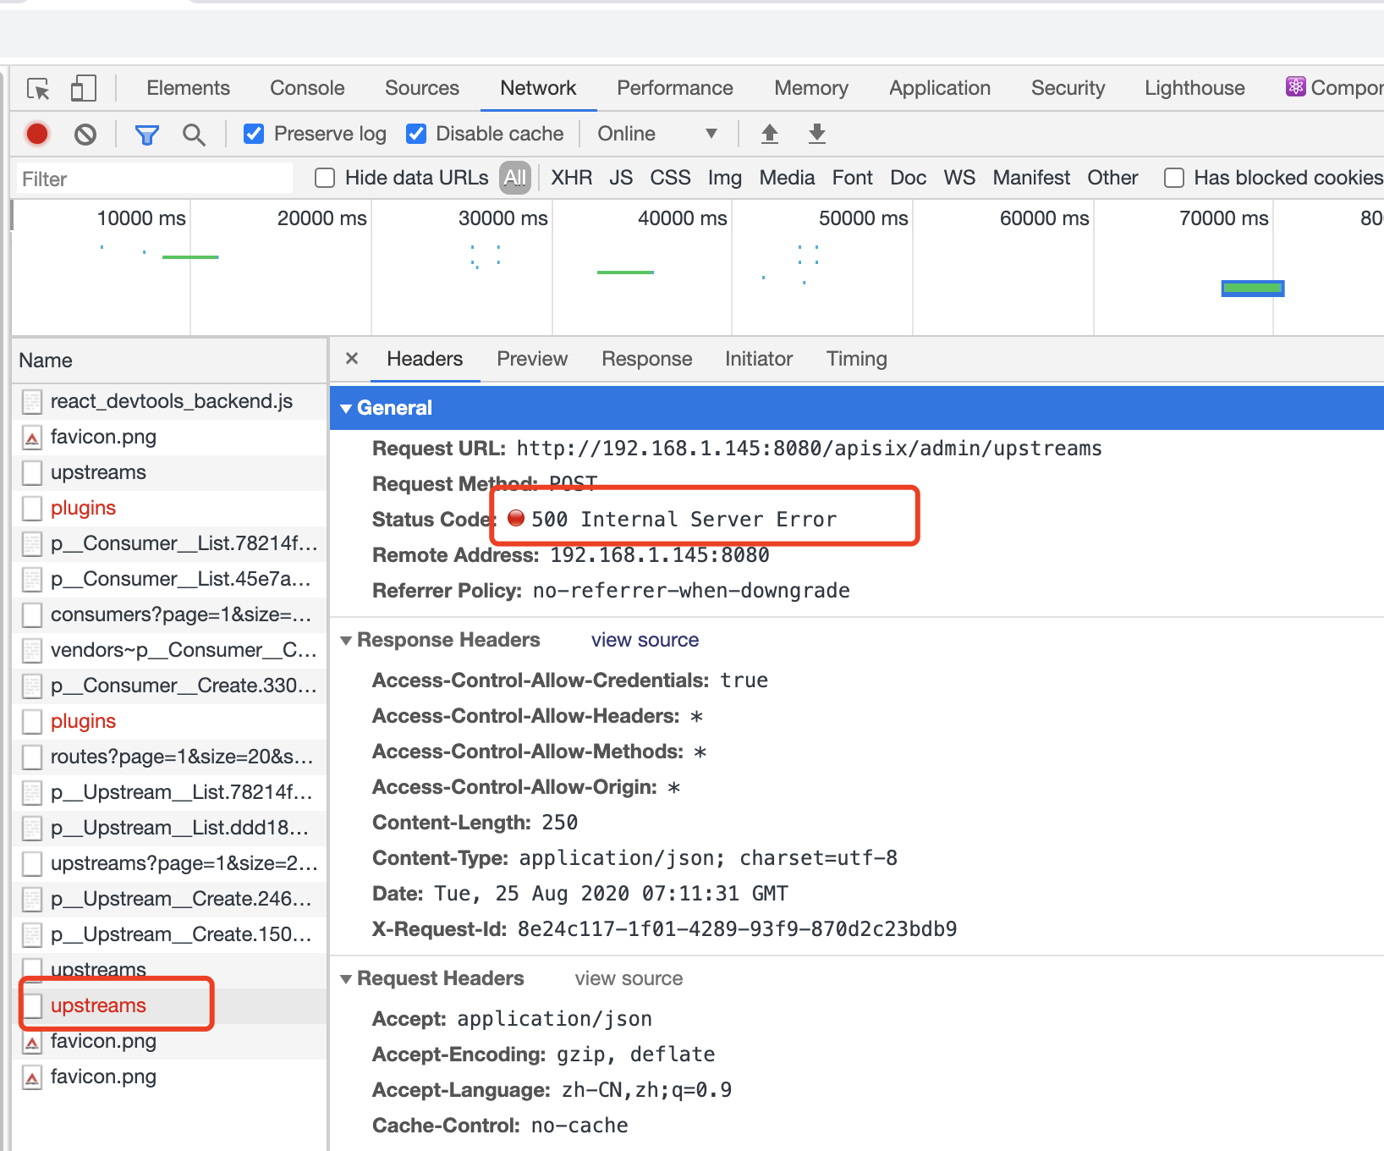Collapse the Request Headers section
Screen dimensions: 1384x1151
(346, 979)
